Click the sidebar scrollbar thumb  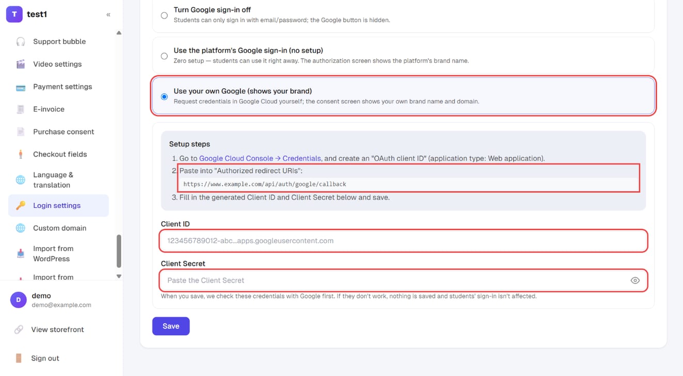click(x=119, y=251)
